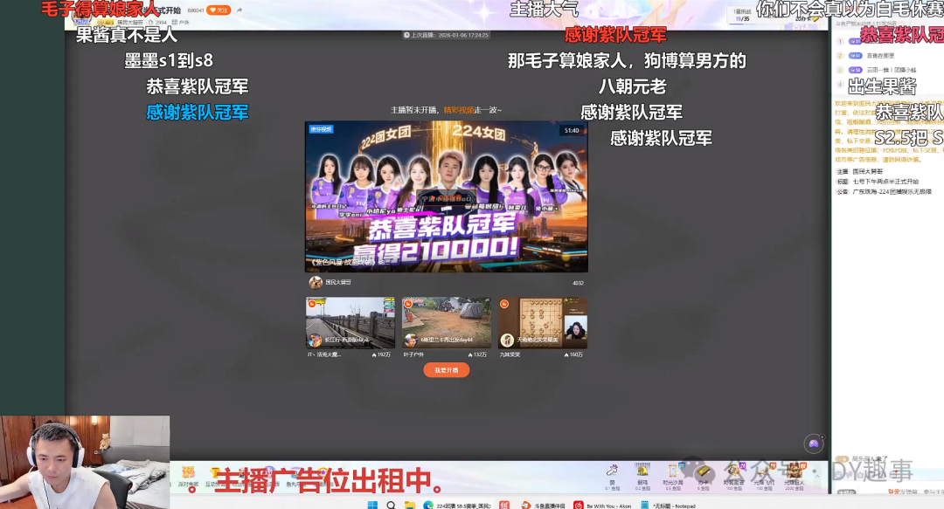
Task: Click the live badge on bridge thumbnail
Action: (312, 304)
